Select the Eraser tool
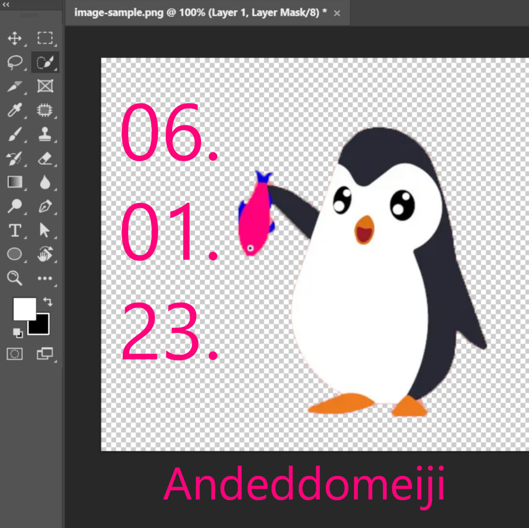The height and width of the screenshot is (528, 529). (x=45, y=158)
